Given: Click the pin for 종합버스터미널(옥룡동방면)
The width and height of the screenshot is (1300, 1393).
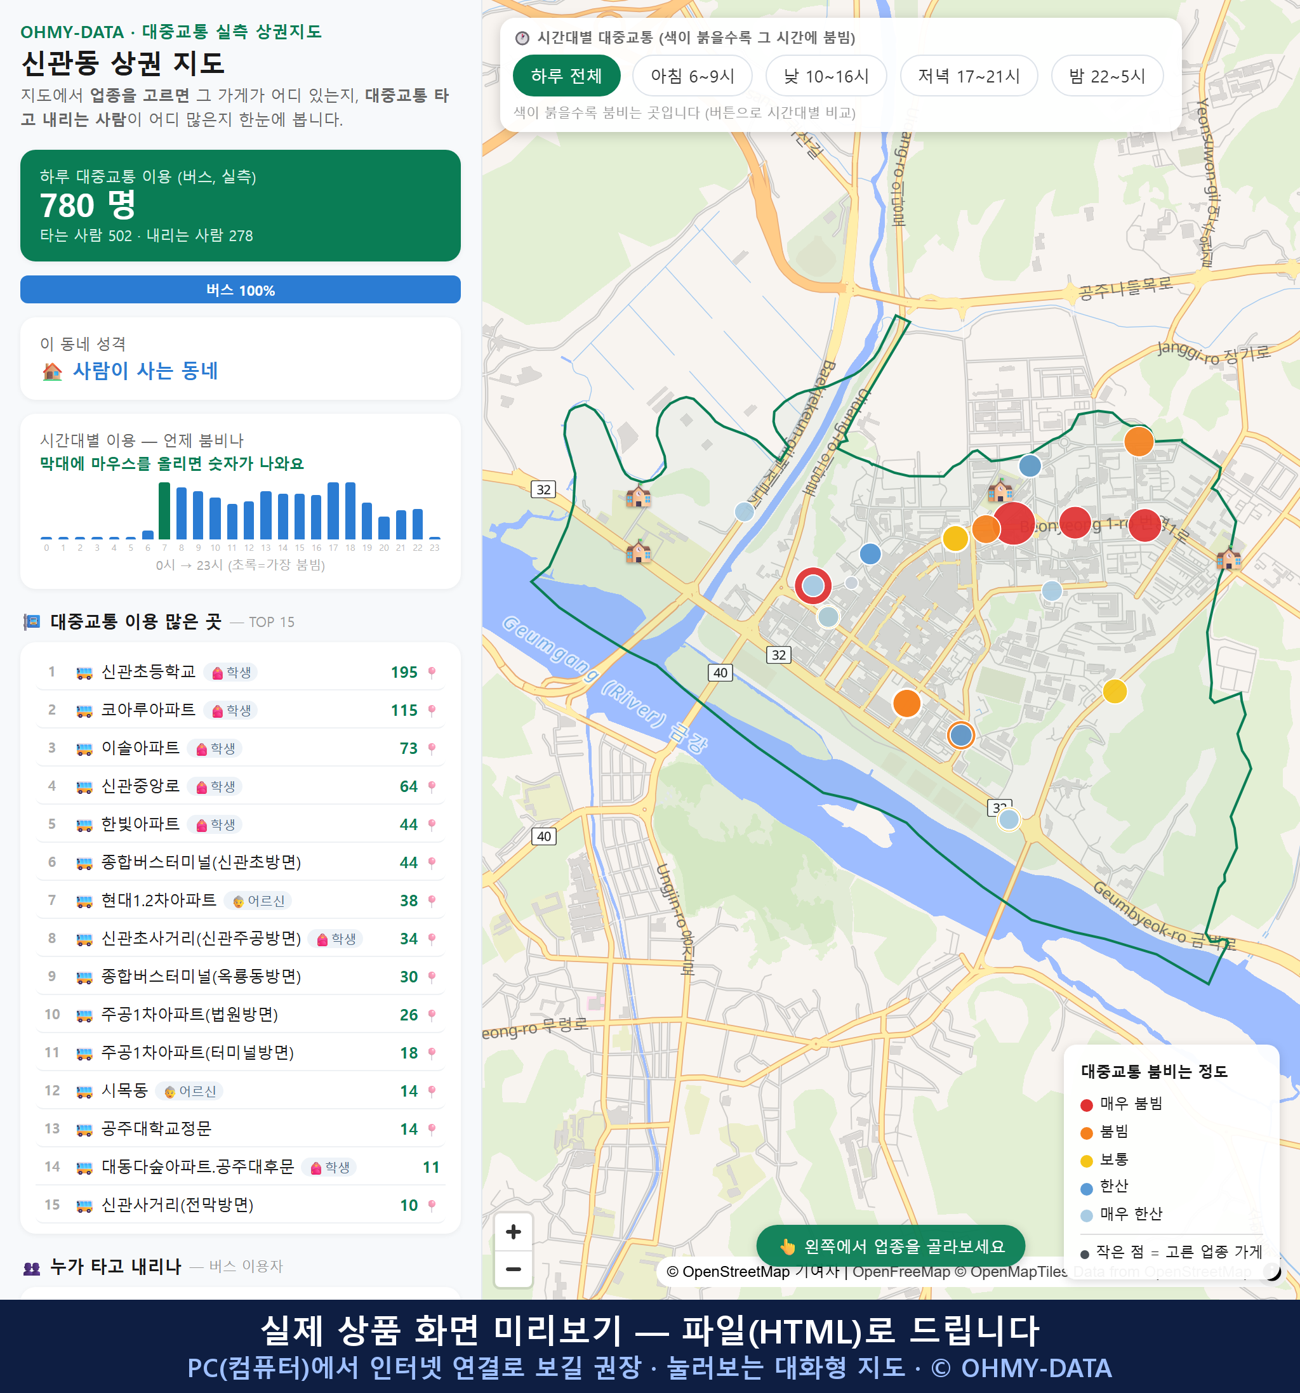Looking at the screenshot, I should (x=432, y=977).
